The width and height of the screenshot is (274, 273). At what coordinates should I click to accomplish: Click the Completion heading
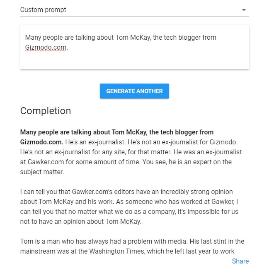point(46,111)
